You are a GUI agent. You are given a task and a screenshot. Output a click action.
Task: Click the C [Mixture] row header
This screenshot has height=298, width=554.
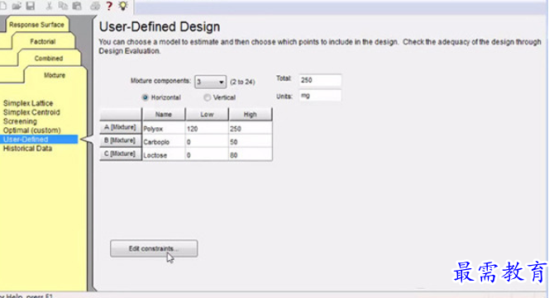(121, 154)
